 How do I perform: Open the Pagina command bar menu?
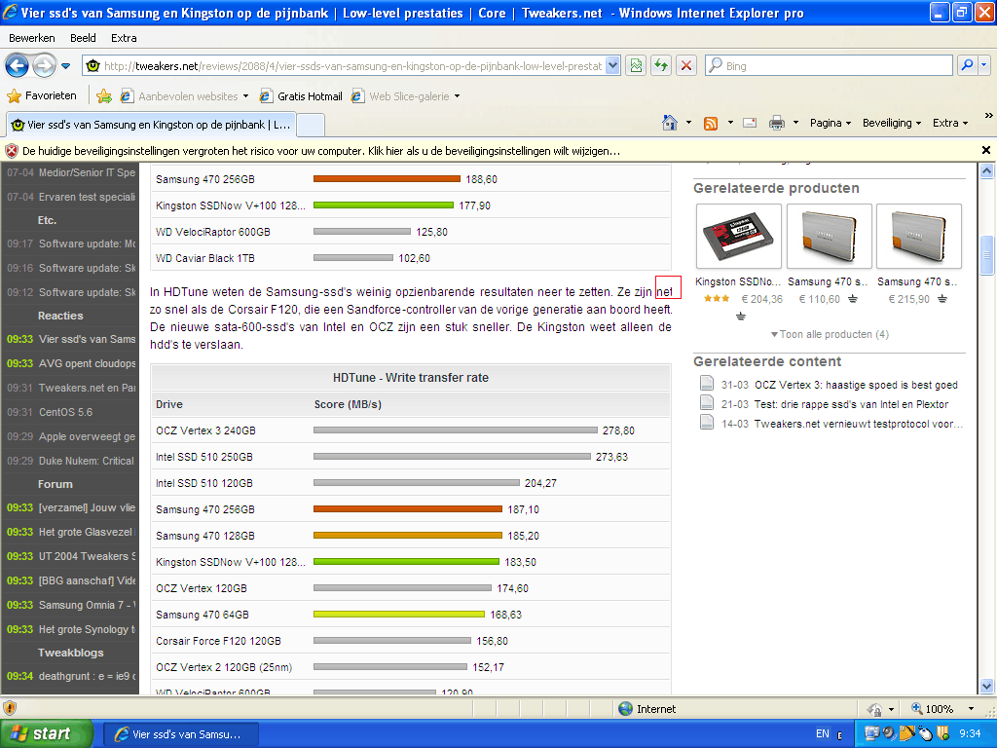click(830, 123)
